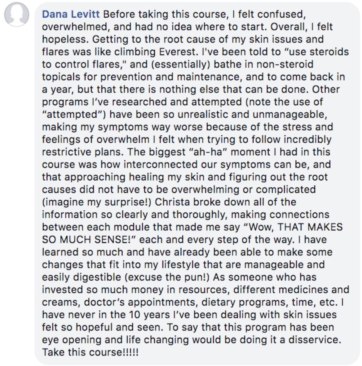Screen dimensions: 362x366
Task: Click the word "interconnected" in the comment
Action: 160,164
